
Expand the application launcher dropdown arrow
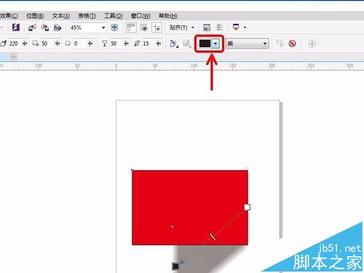tap(245, 28)
